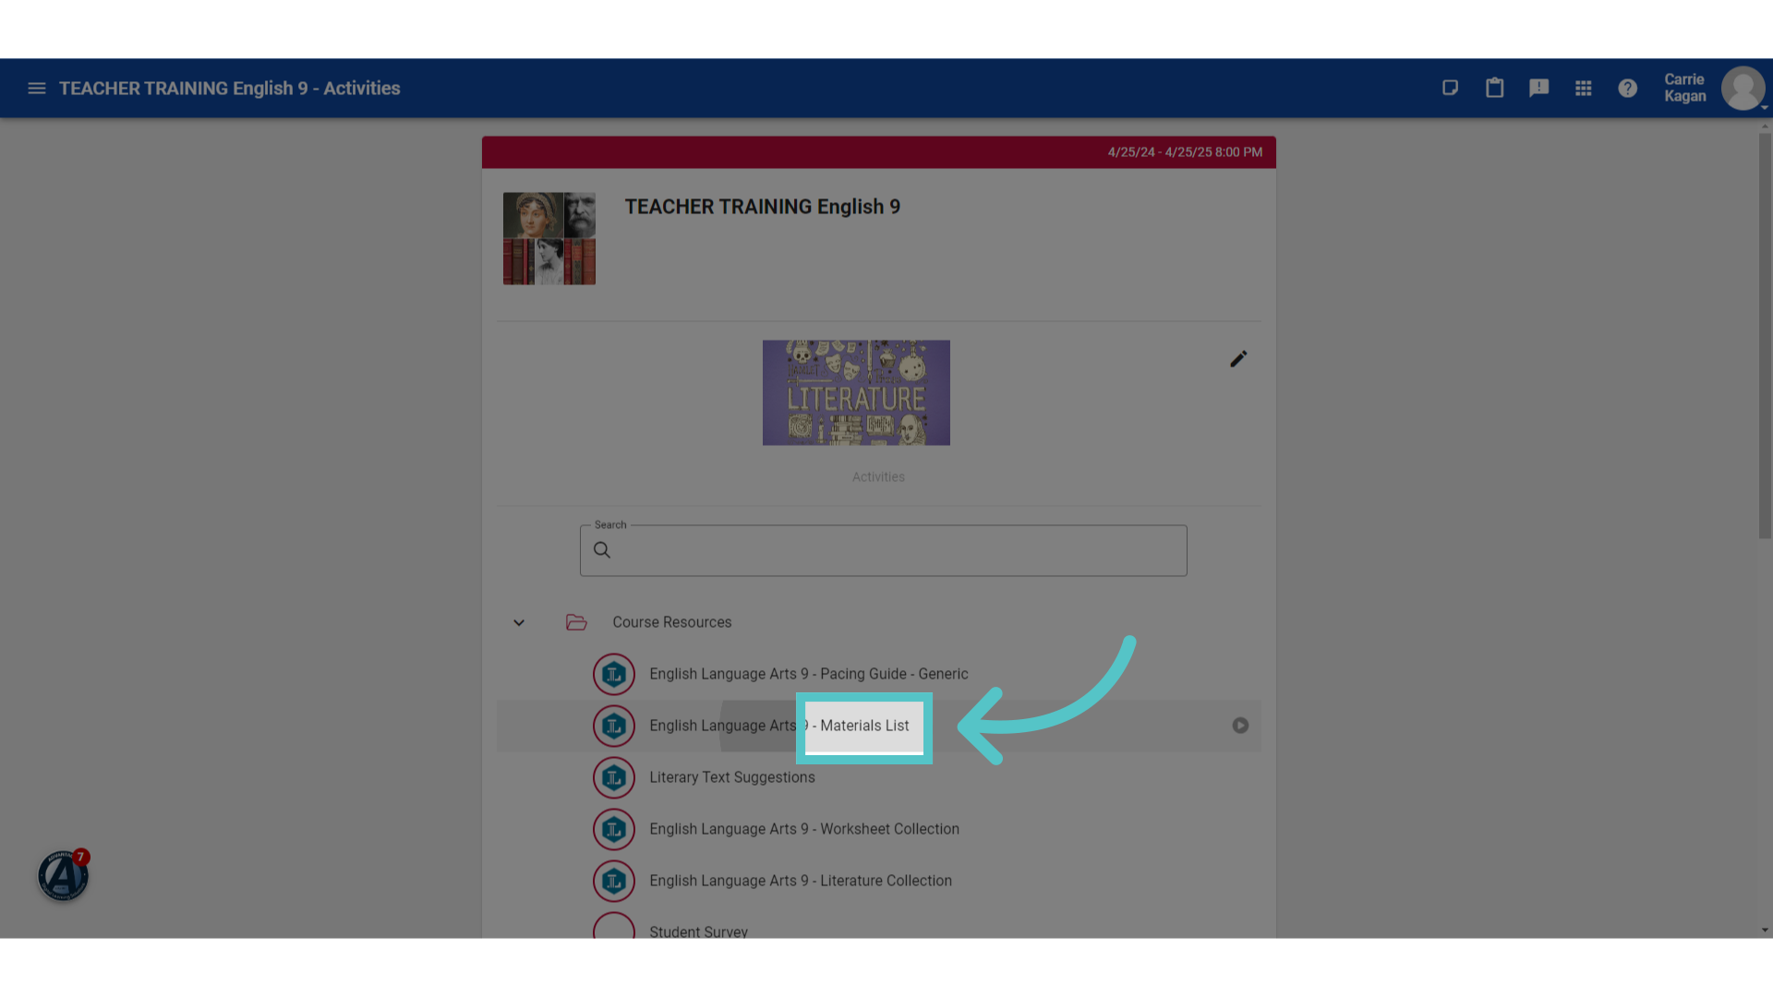The width and height of the screenshot is (1773, 997).
Task: Open Literary Text Suggestions
Action: click(731, 777)
